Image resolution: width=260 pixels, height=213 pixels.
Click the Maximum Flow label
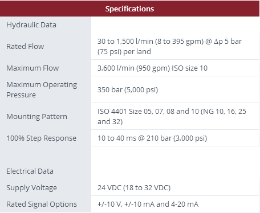[x=32, y=68]
